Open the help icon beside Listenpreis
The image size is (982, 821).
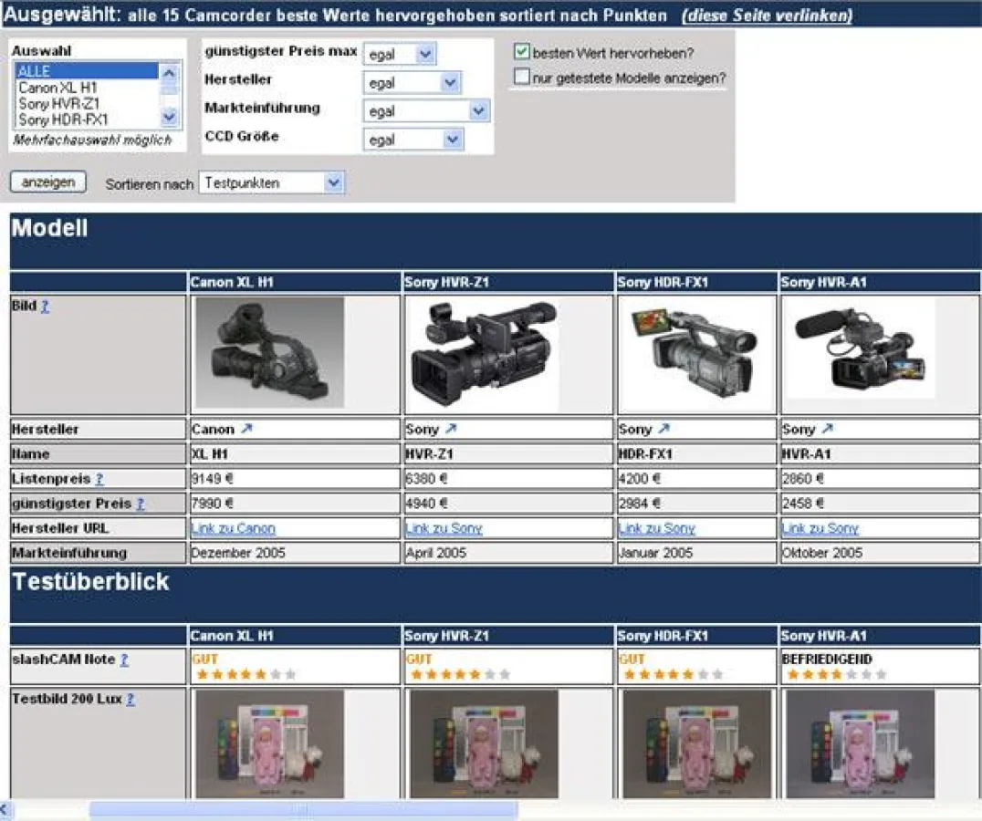tap(99, 479)
